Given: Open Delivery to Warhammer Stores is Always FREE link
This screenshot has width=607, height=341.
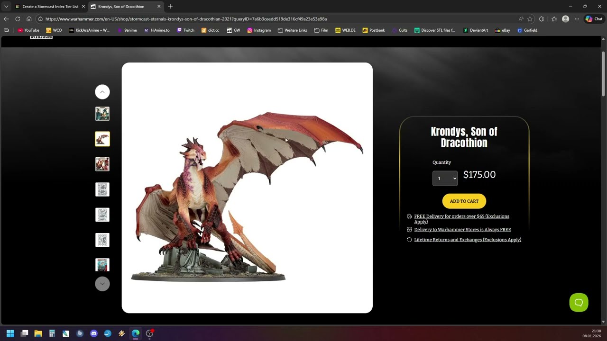Looking at the screenshot, I should tap(462, 230).
